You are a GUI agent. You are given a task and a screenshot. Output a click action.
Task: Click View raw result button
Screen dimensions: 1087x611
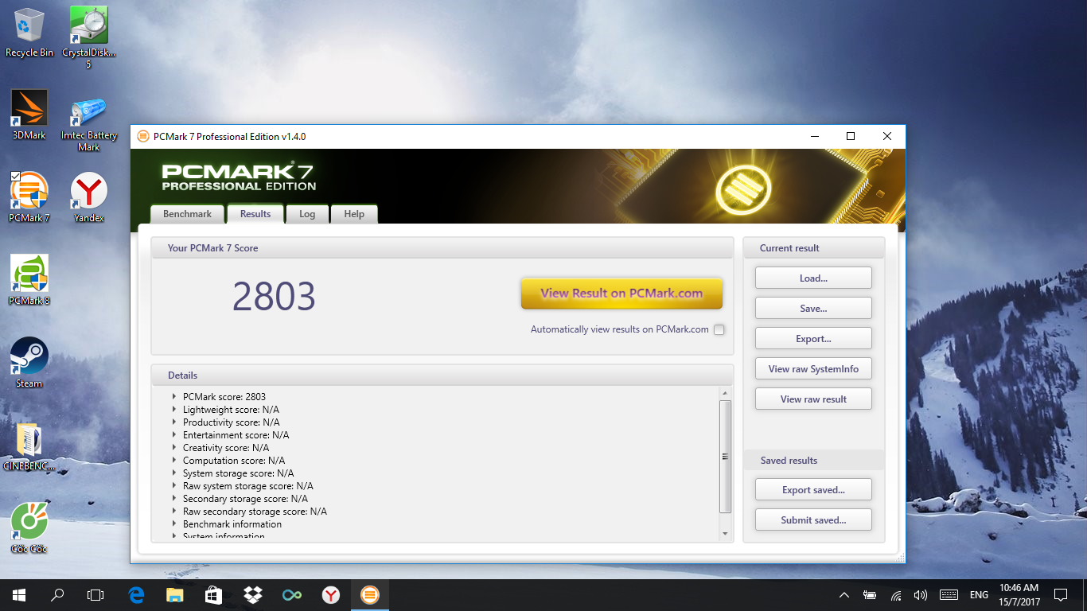pyautogui.click(x=813, y=399)
